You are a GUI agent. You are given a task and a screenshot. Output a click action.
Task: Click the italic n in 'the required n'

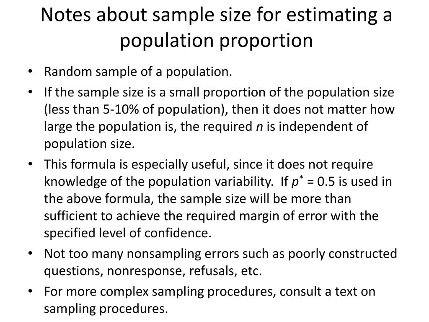(x=259, y=127)
